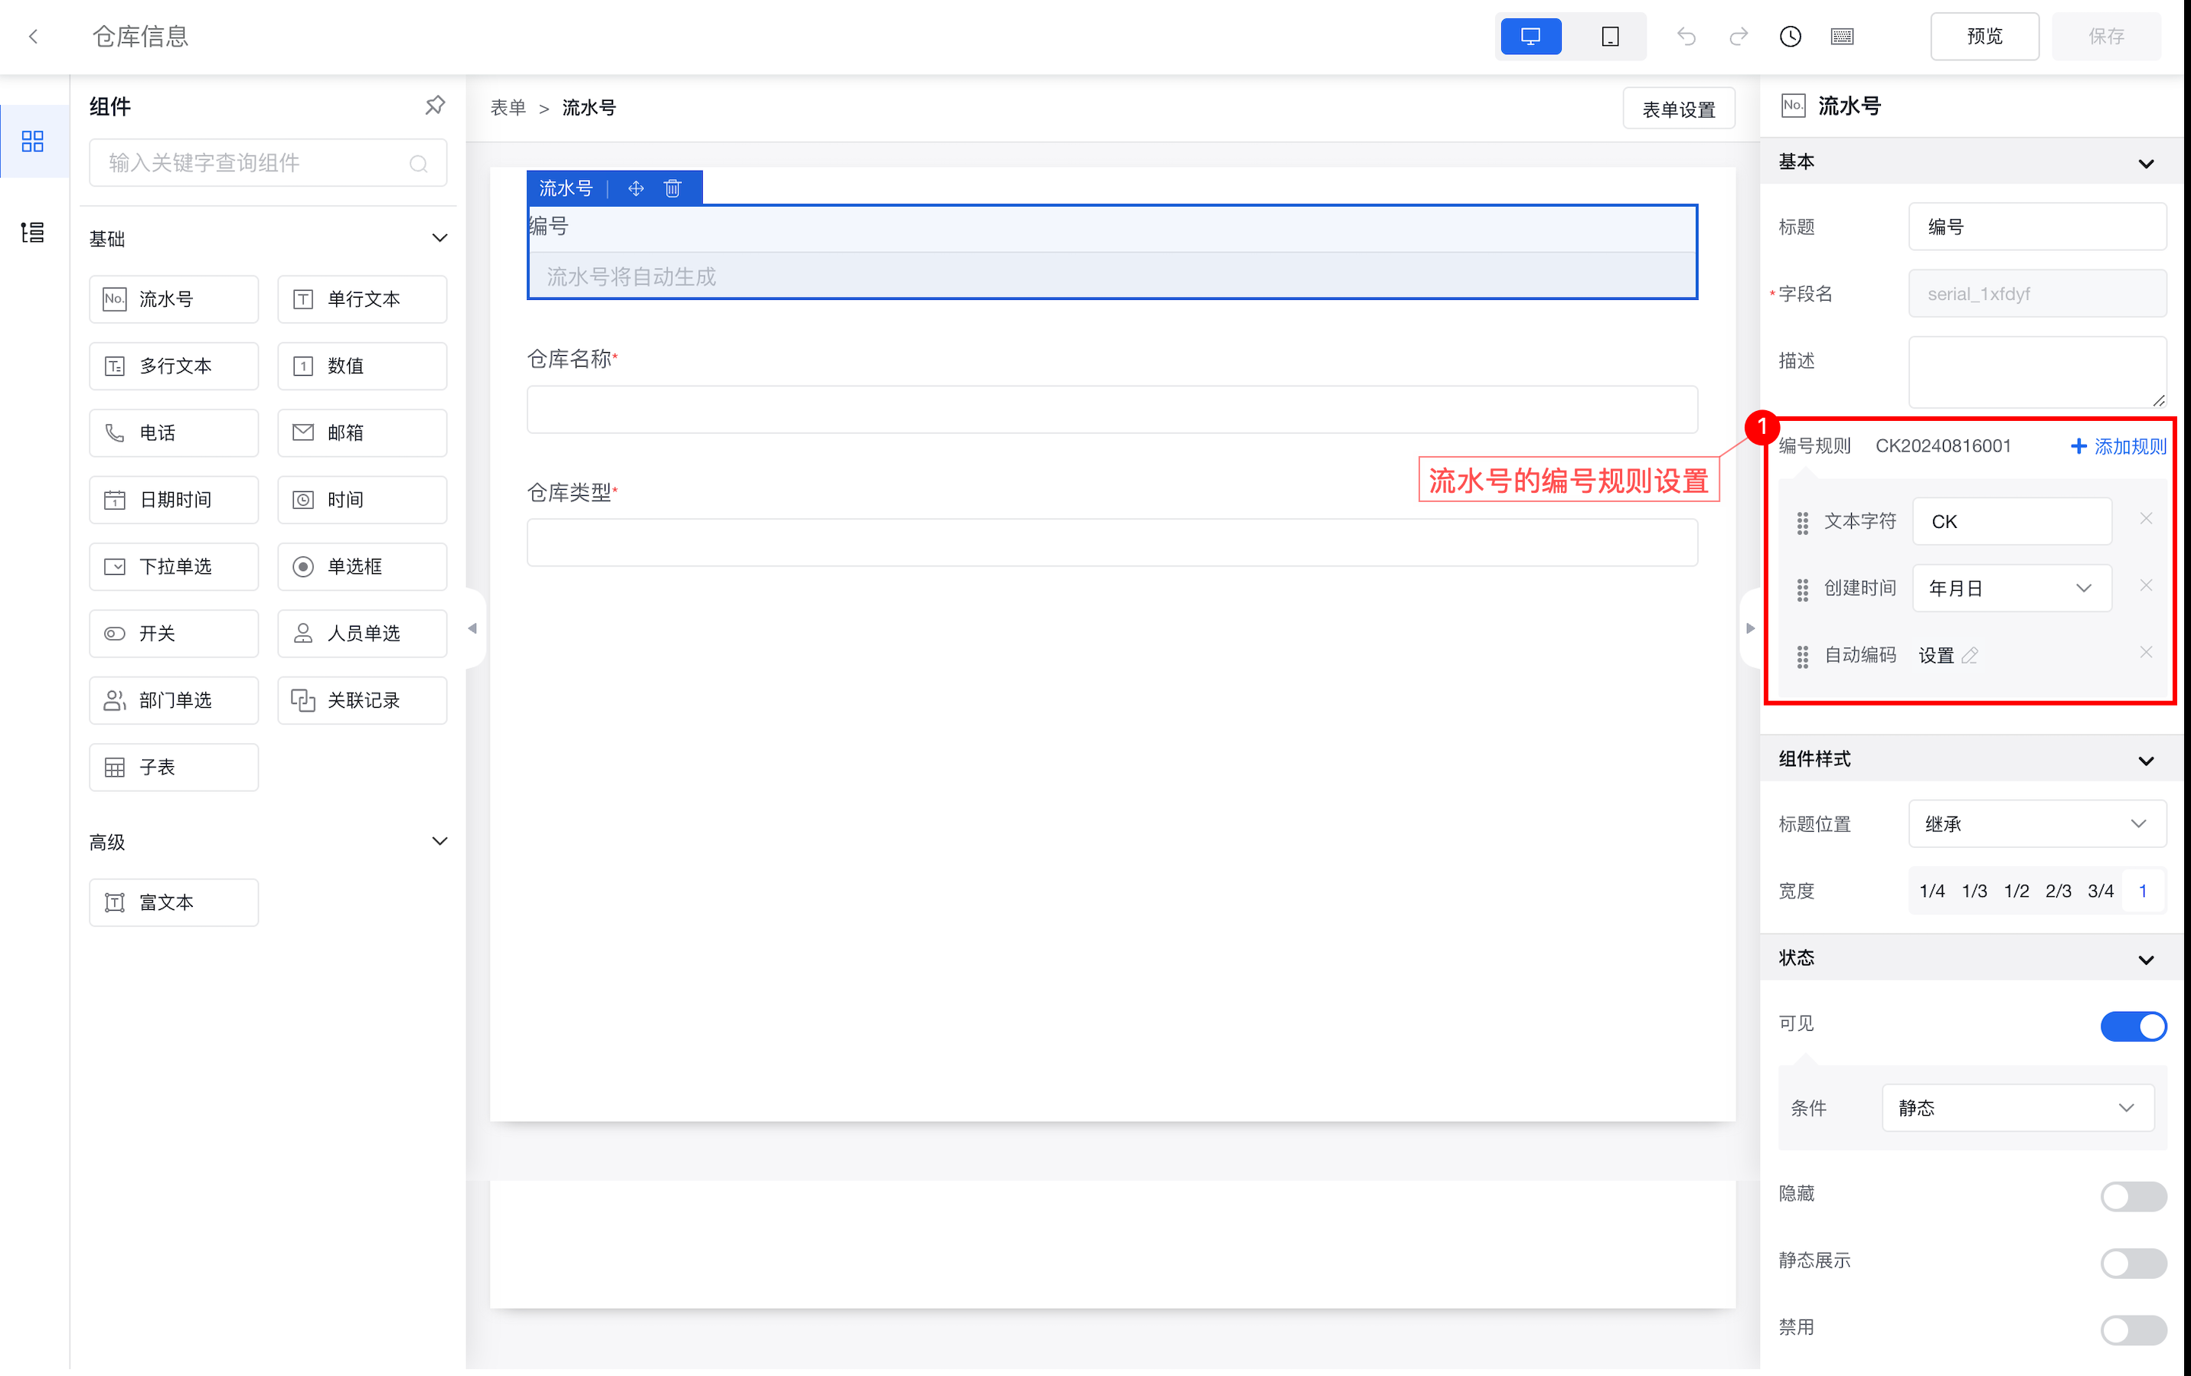
Task: Click the 预览 button
Action: pyautogui.click(x=1984, y=37)
